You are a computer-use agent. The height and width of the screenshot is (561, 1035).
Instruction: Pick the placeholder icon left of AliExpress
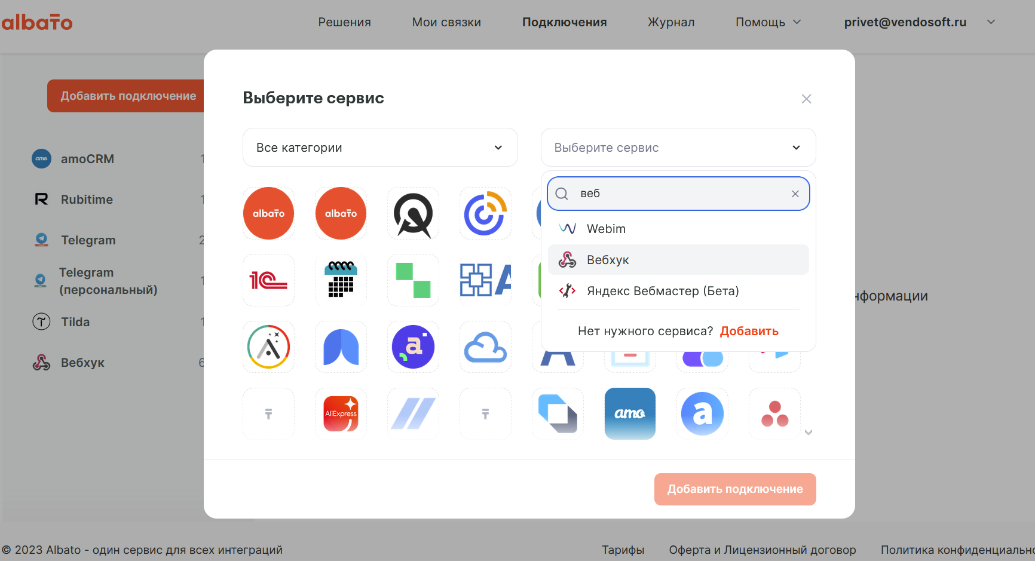point(268,414)
